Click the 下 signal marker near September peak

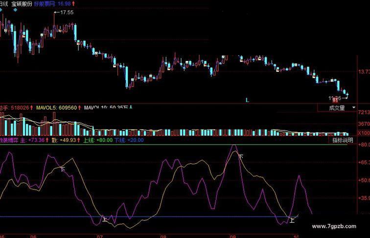[241, 156]
